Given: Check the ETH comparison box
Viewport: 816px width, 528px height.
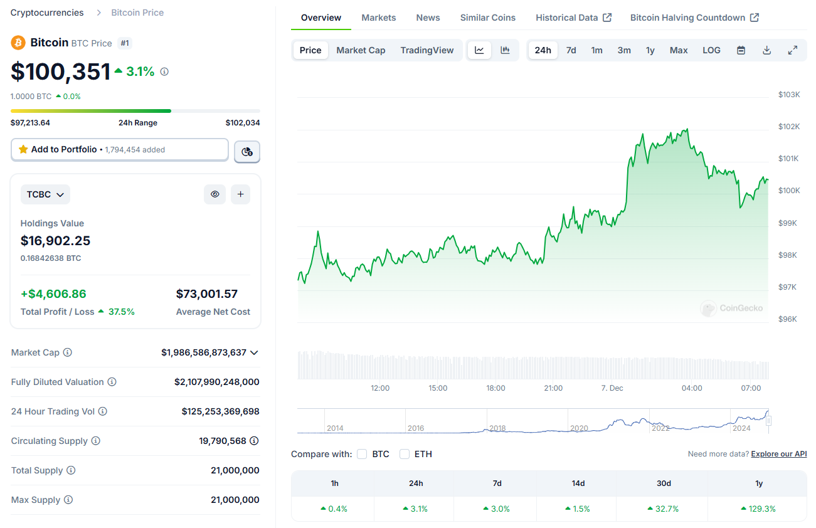Looking at the screenshot, I should pyautogui.click(x=405, y=453).
